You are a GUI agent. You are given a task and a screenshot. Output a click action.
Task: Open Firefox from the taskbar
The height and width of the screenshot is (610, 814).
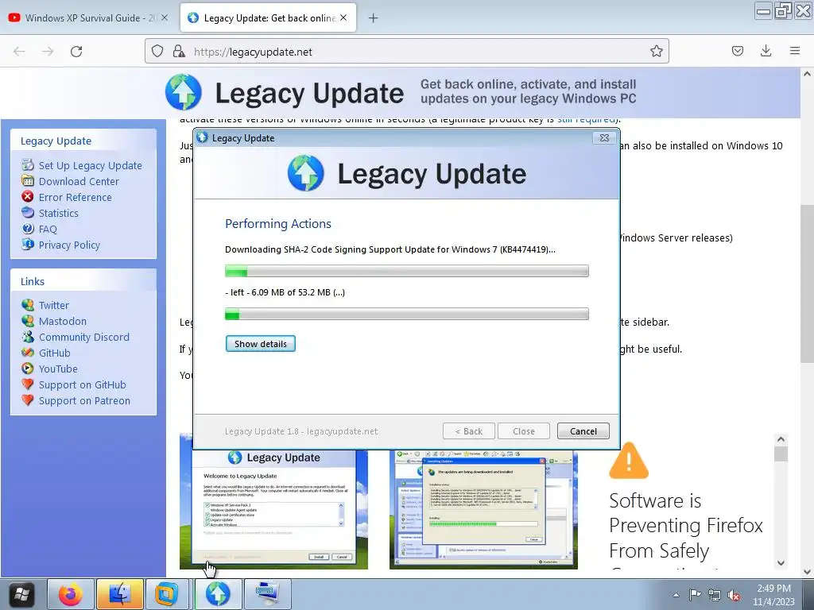tap(71, 594)
